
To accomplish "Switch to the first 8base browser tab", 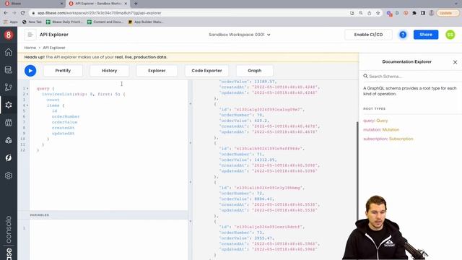I will click(33, 4).
